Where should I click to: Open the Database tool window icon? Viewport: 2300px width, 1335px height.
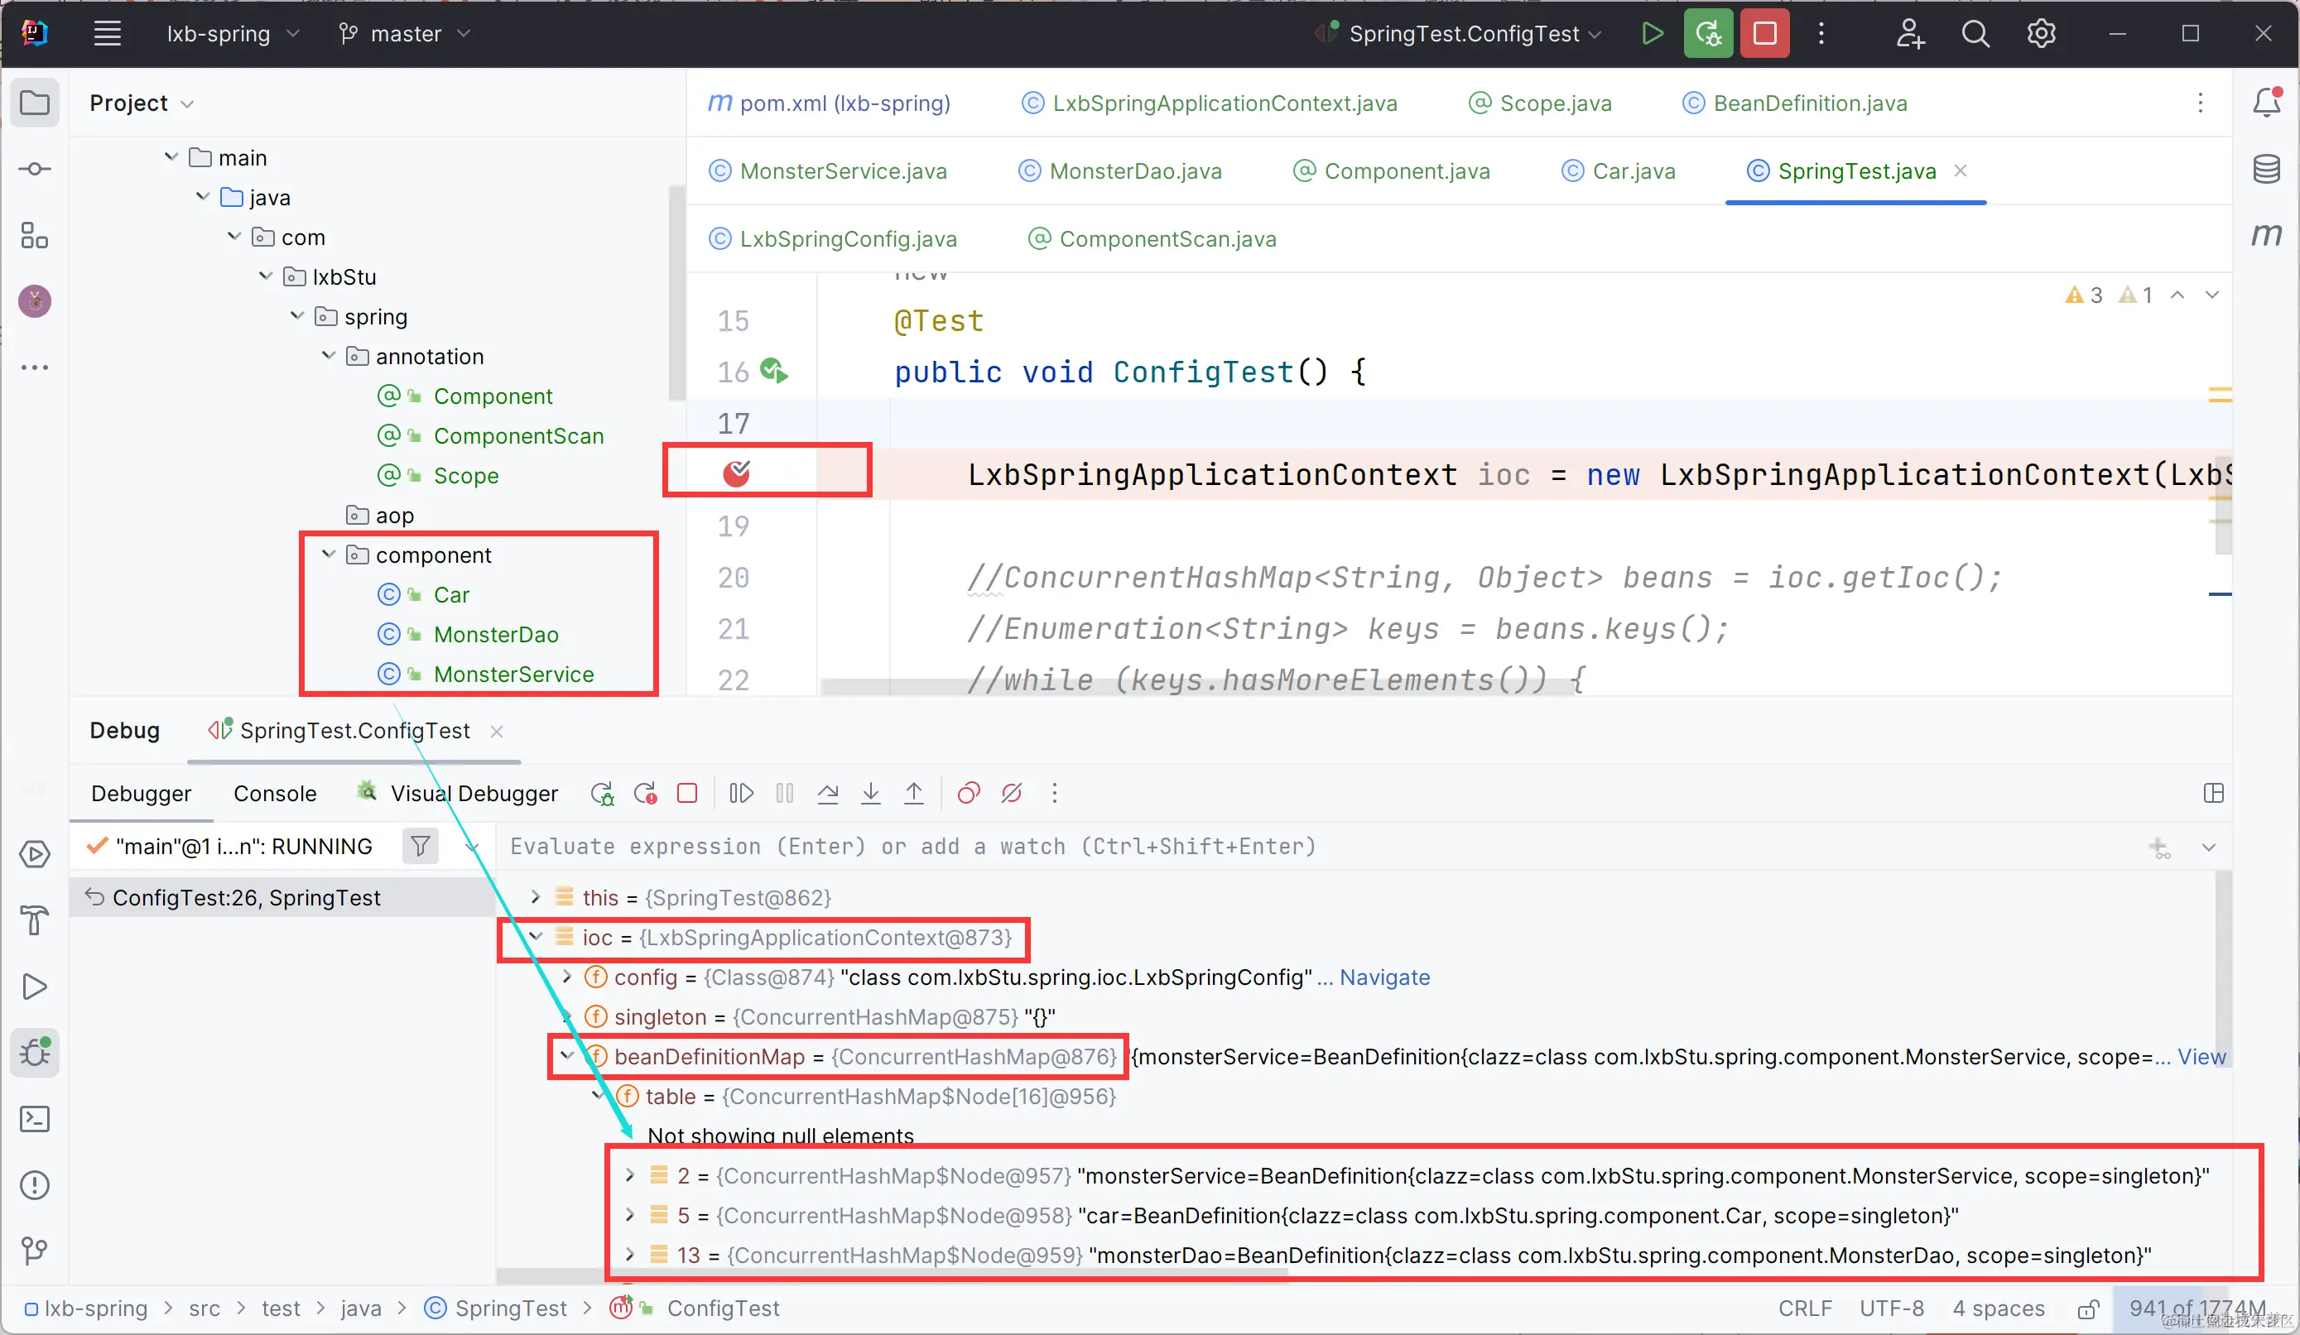tap(2266, 170)
